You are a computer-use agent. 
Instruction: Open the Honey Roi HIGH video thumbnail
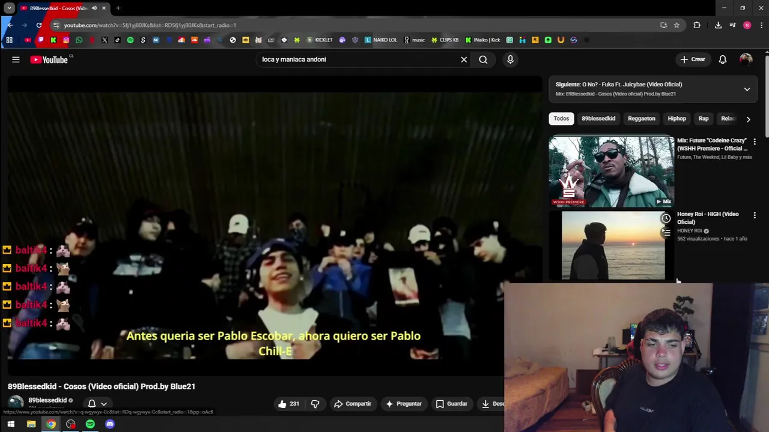[x=612, y=245]
